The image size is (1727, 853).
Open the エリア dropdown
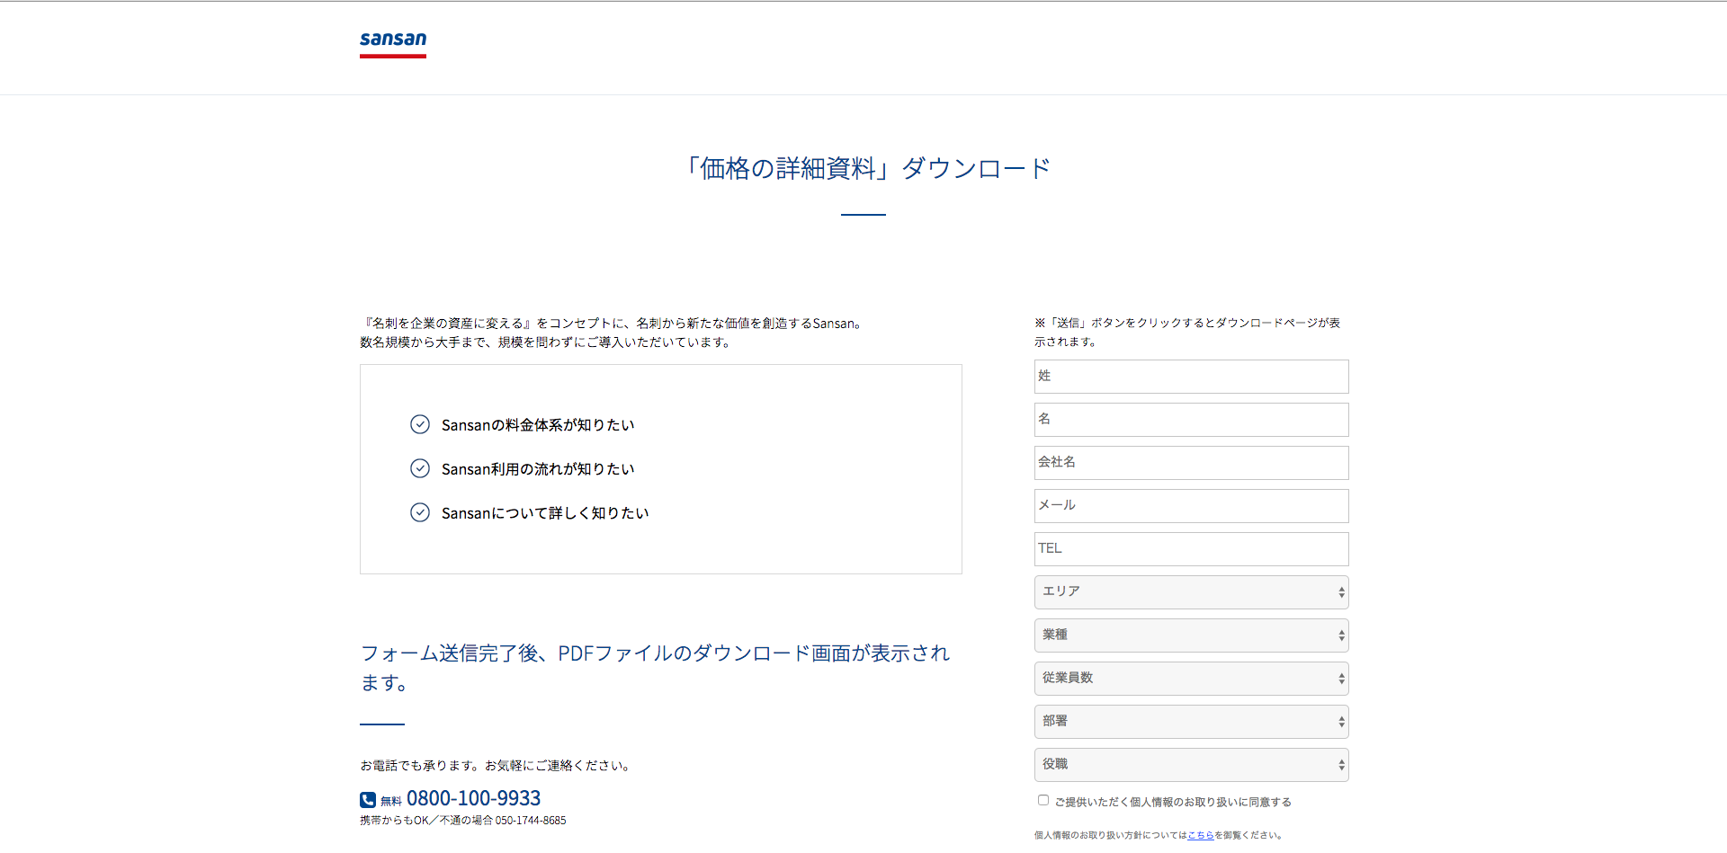(x=1192, y=592)
